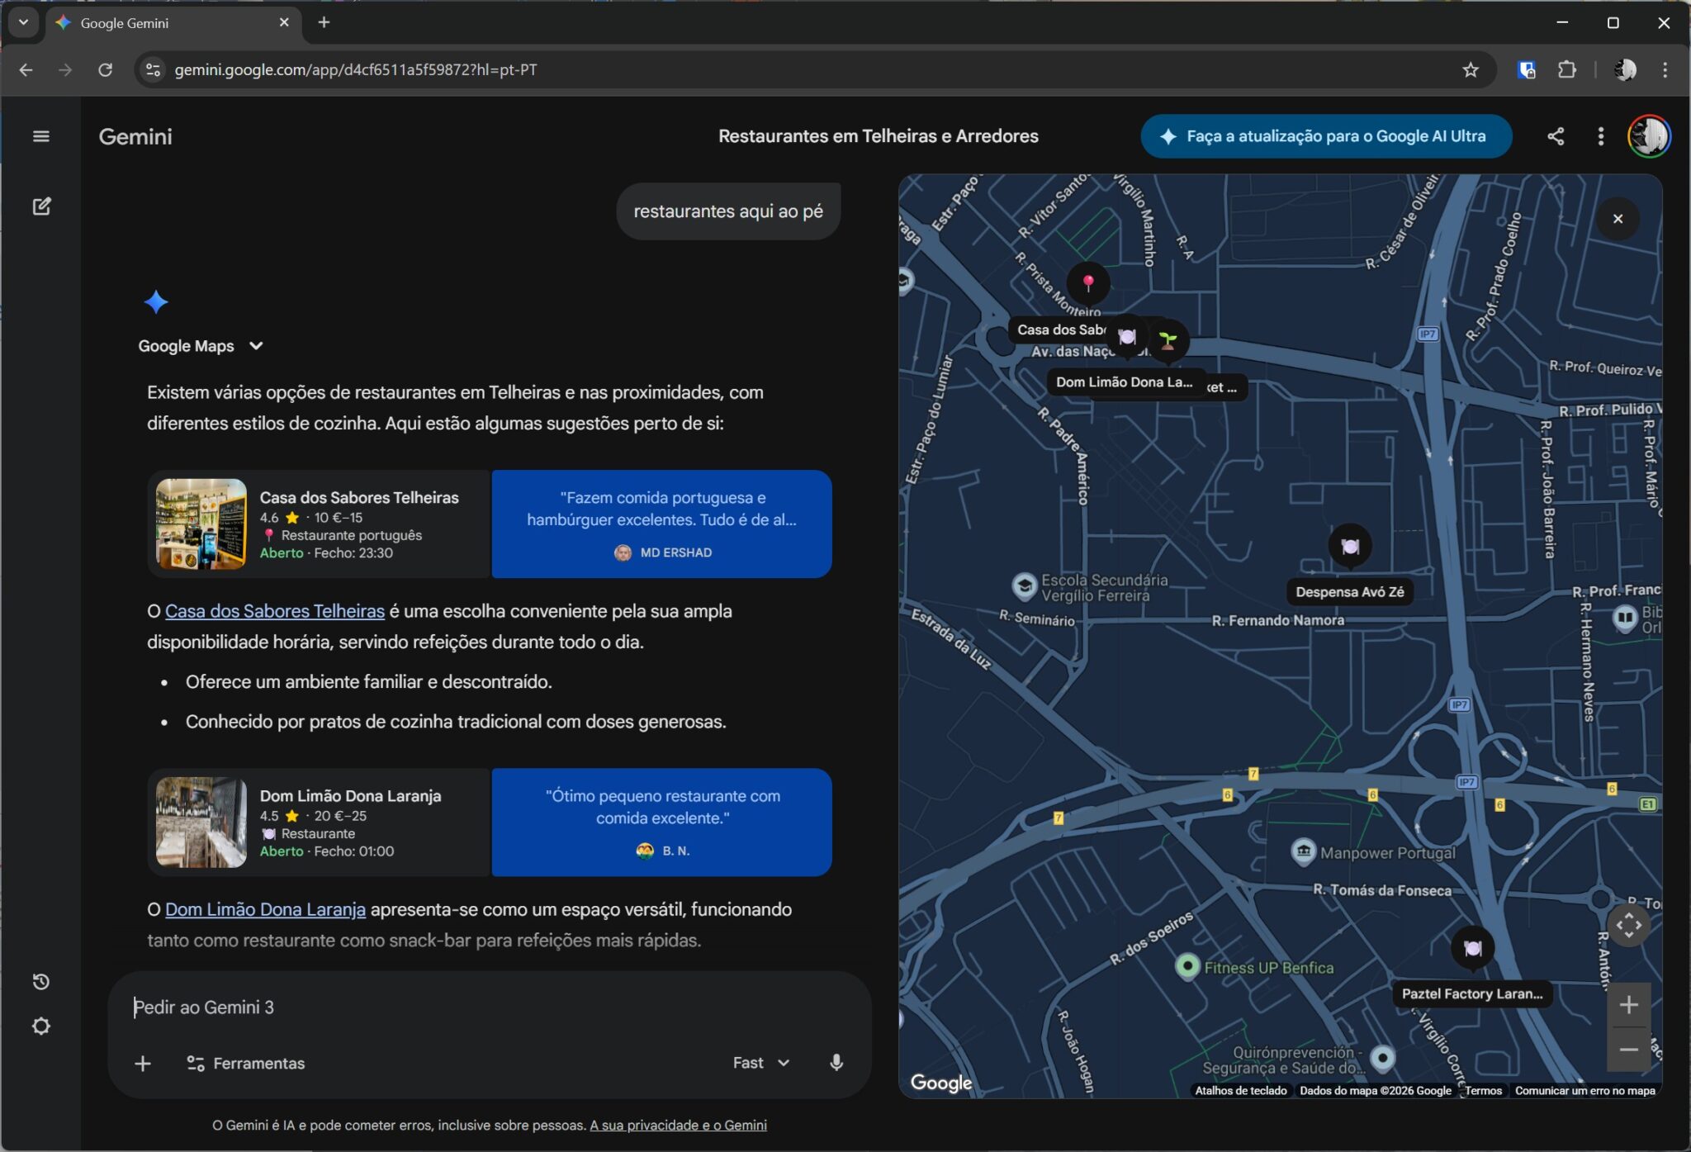Click the Paztel Factory Laran... map label
The height and width of the screenshot is (1152, 1691).
pos(1471,993)
